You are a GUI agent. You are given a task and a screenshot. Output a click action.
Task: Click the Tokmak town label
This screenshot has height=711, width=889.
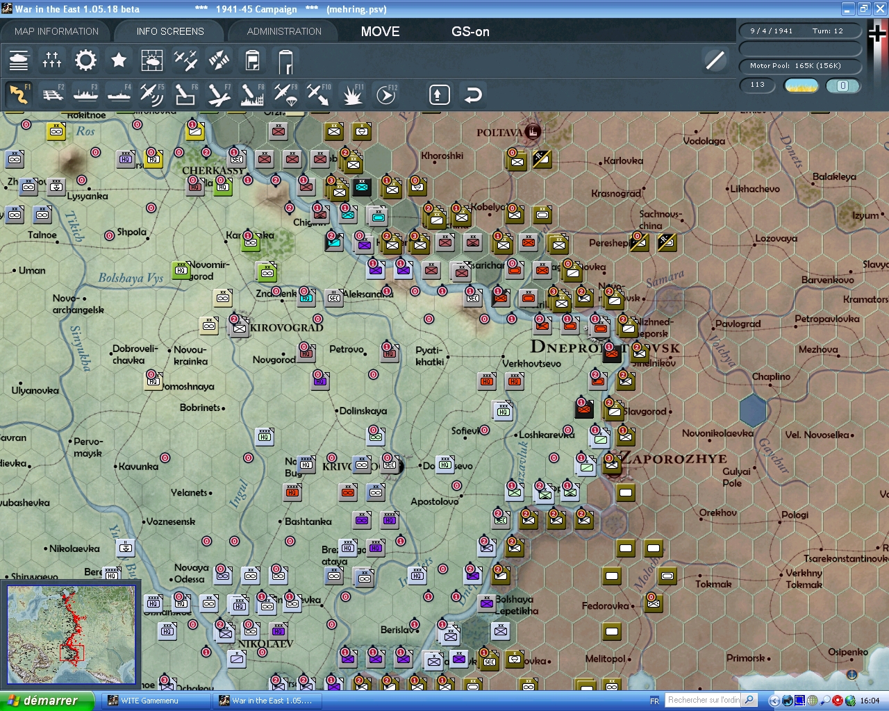(x=713, y=584)
